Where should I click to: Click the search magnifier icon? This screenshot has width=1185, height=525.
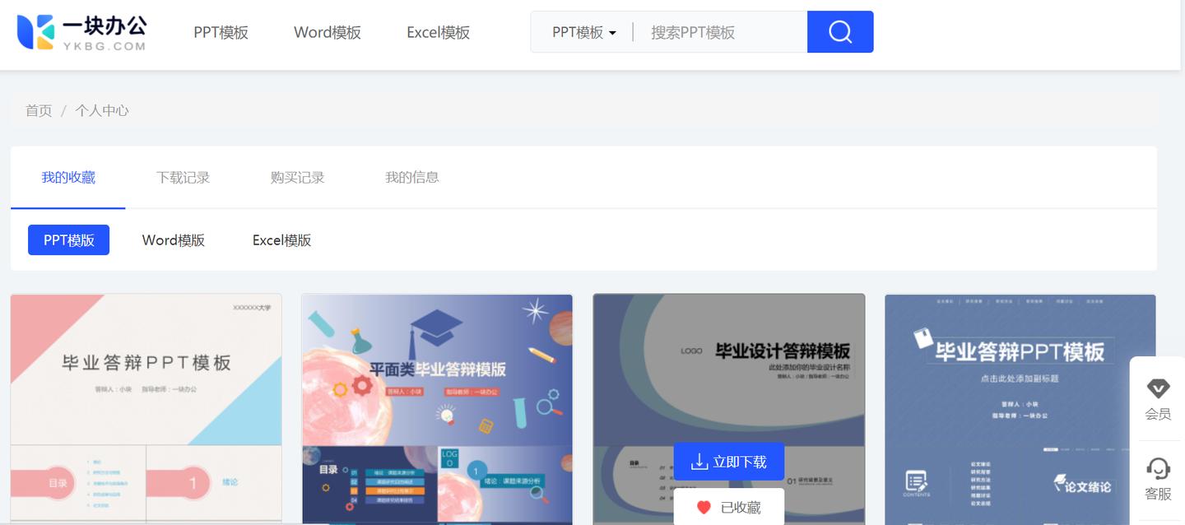point(839,31)
